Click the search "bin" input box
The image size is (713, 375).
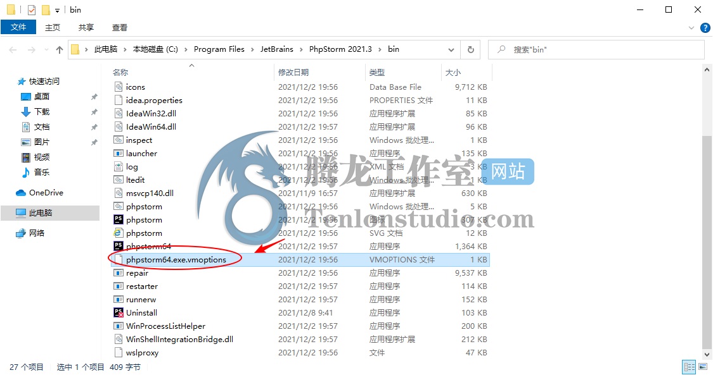point(596,50)
